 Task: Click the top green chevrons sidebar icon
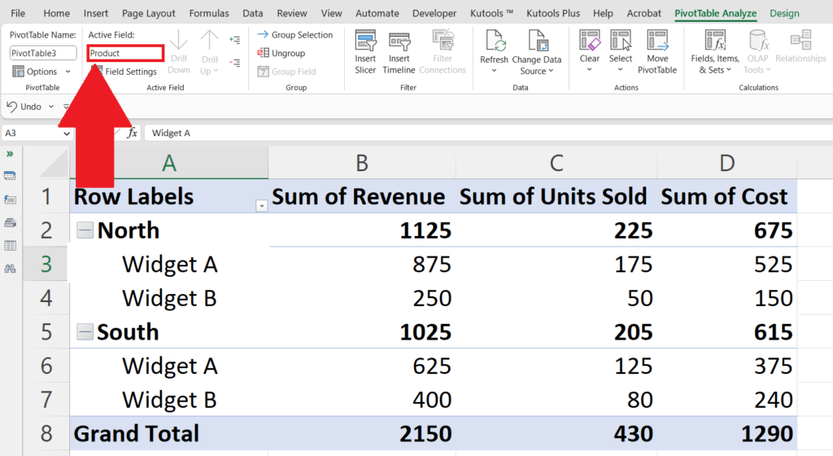click(10, 154)
